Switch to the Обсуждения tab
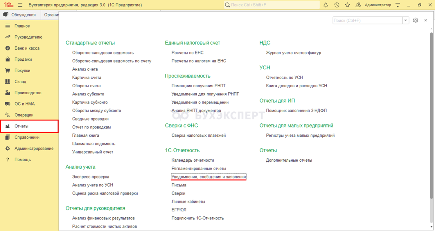Image resolution: width=435 pixels, height=231 pixels. click(20, 15)
